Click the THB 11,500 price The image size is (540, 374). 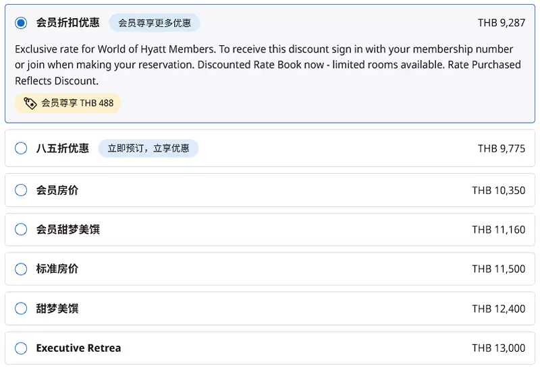click(x=498, y=269)
